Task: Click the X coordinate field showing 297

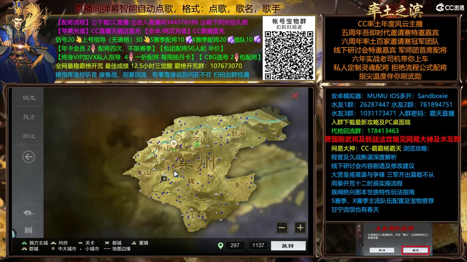Action: click(235, 245)
